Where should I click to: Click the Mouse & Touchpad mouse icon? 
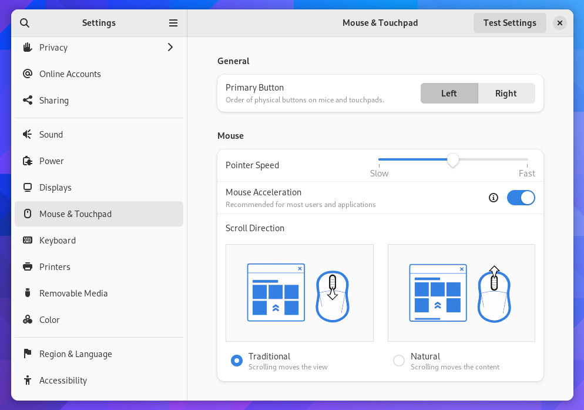point(28,214)
